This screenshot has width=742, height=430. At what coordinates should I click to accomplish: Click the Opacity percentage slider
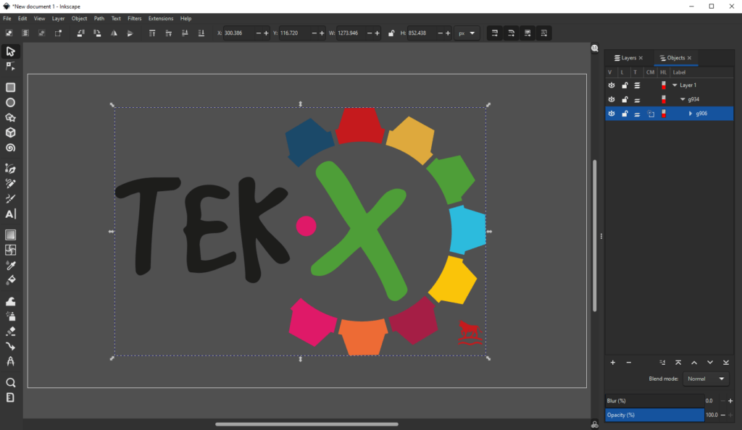tap(654, 415)
